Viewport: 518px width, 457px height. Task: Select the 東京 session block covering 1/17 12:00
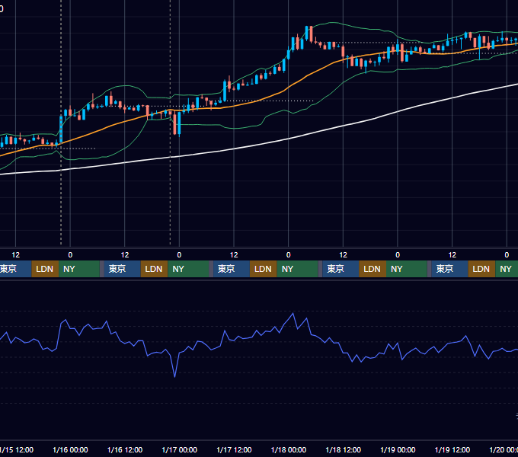pyautogui.click(x=232, y=269)
